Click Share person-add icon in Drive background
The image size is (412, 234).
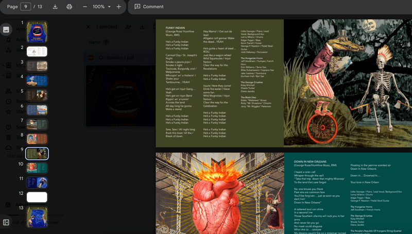coord(128,27)
